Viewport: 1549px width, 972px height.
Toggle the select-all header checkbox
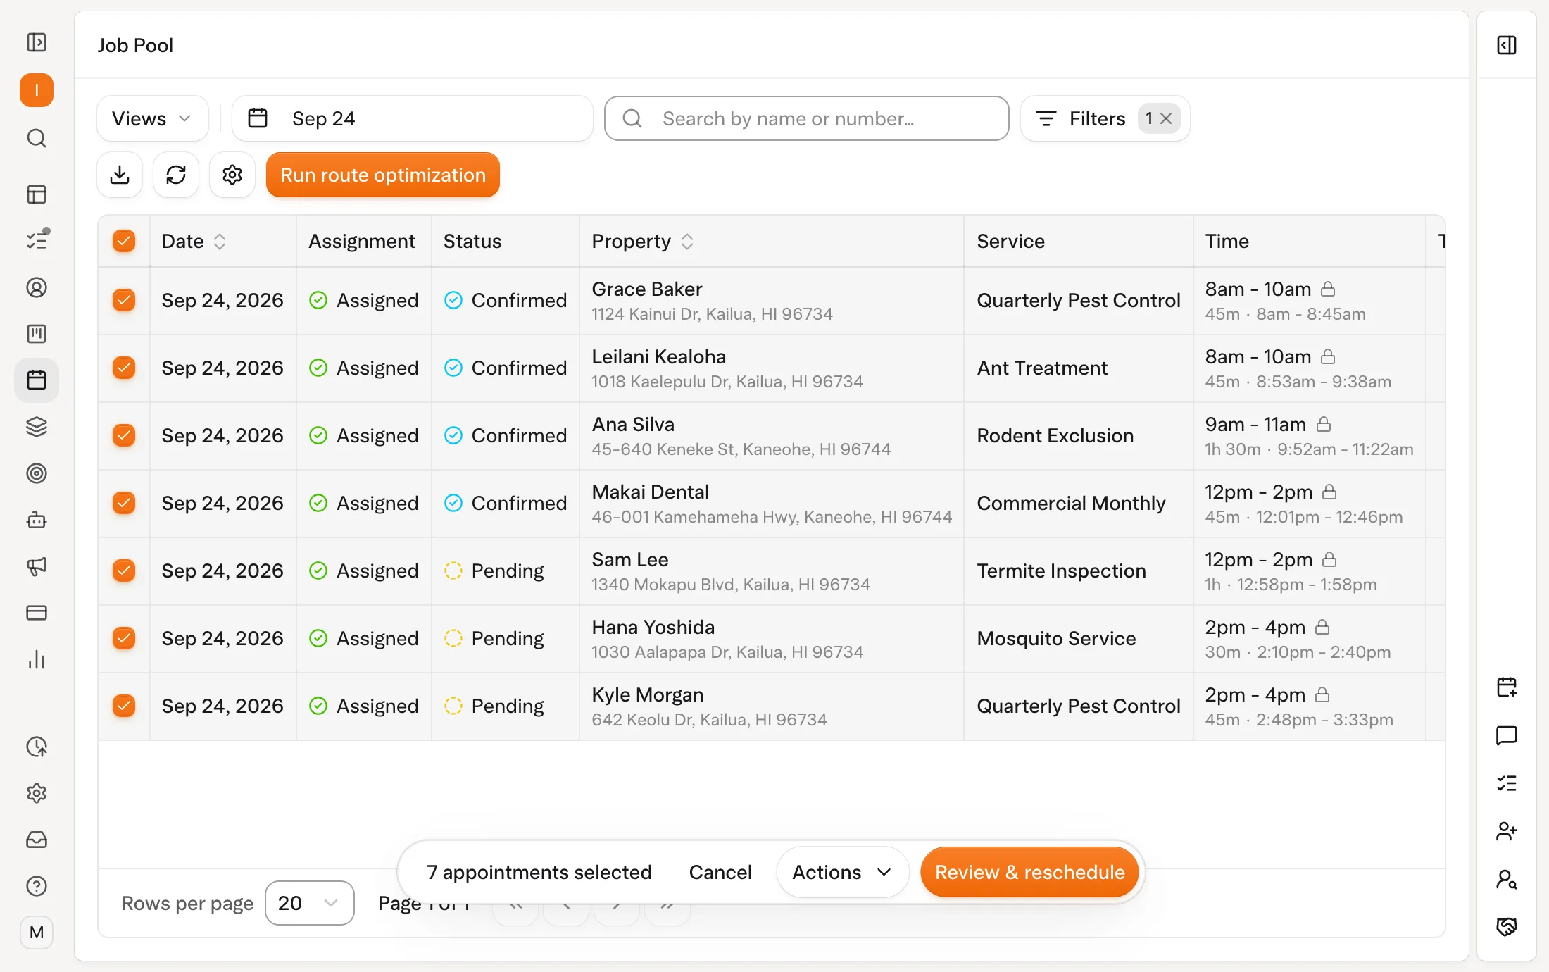point(124,241)
